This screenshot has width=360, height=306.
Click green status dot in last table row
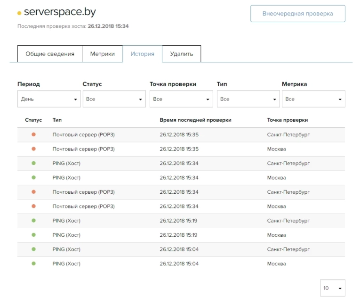[33, 264]
